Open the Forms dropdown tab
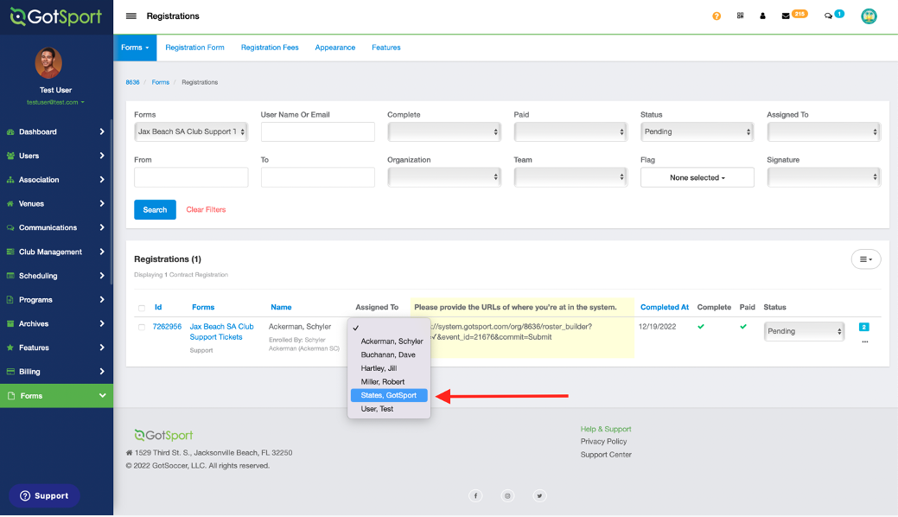The image size is (898, 517). point(135,48)
